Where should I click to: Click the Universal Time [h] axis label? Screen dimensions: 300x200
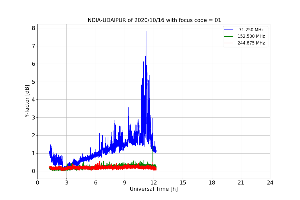(154, 189)
